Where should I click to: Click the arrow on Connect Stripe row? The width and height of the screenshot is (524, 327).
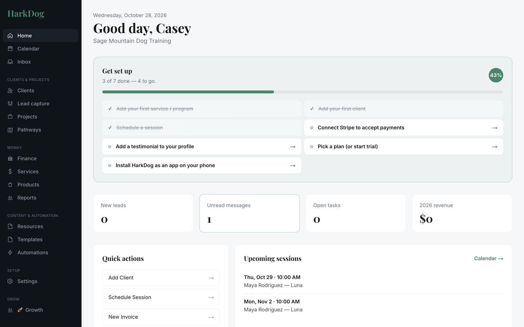click(x=495, y=128)
